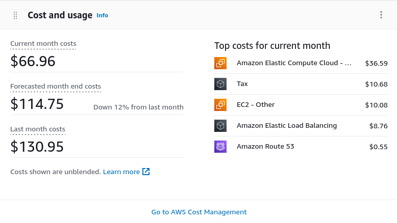Image resolution: width=397 pixels, height=223 pixels.
Task: Click the Amazon Elastic Compute Cloud row label
Action: (294, 63)
